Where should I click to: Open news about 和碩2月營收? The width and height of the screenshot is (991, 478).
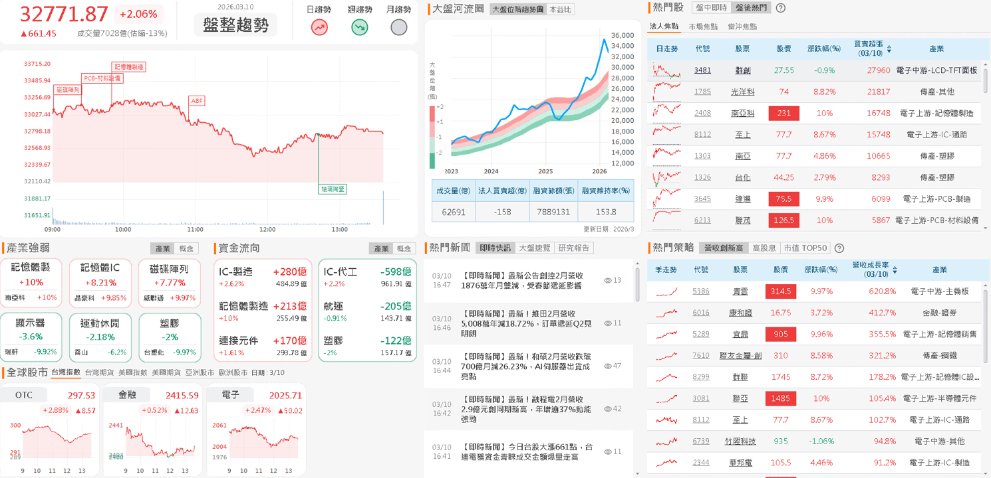tap(526, 366)
